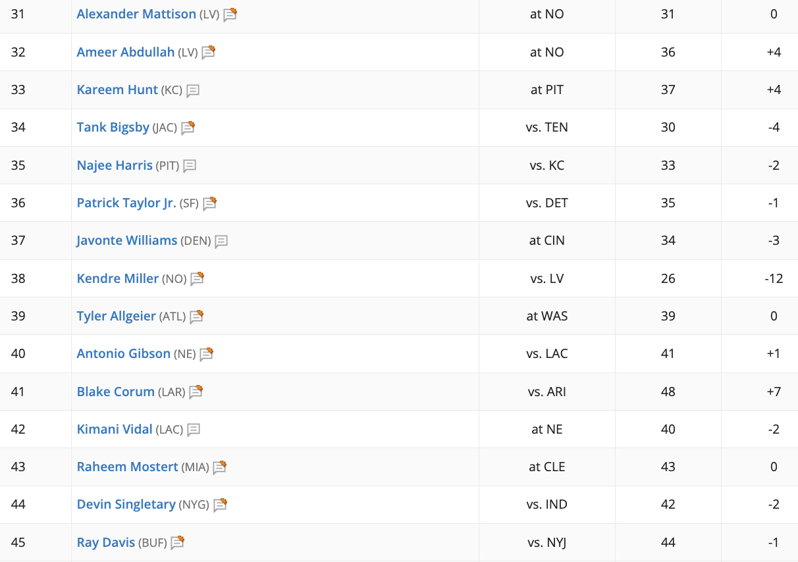Open Tyler Allgeier's player note icon

click(196, 317)
